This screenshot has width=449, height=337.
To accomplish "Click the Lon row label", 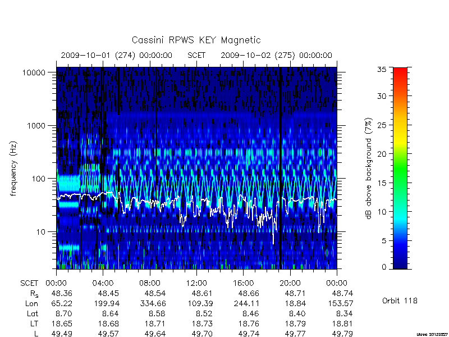I will tap(31, 303).
